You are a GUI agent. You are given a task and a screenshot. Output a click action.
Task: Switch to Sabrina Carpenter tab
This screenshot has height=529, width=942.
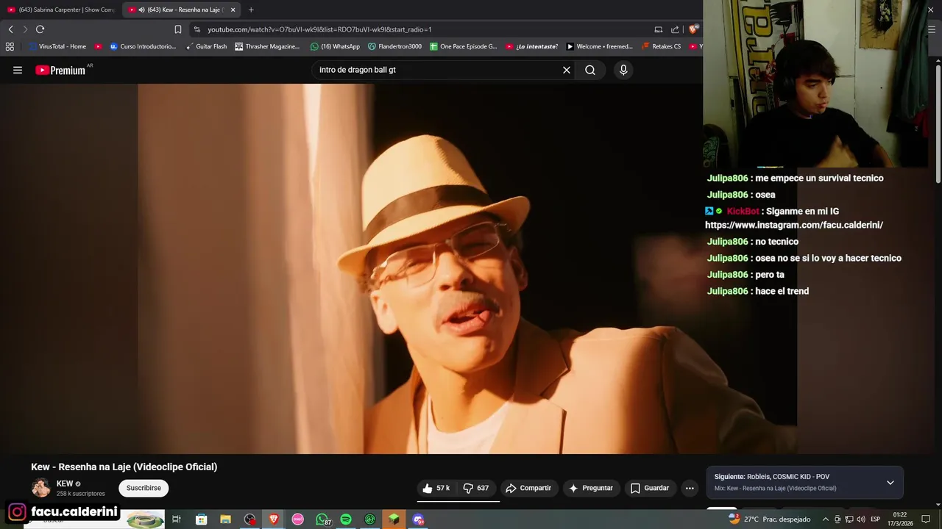click(60, 10)
